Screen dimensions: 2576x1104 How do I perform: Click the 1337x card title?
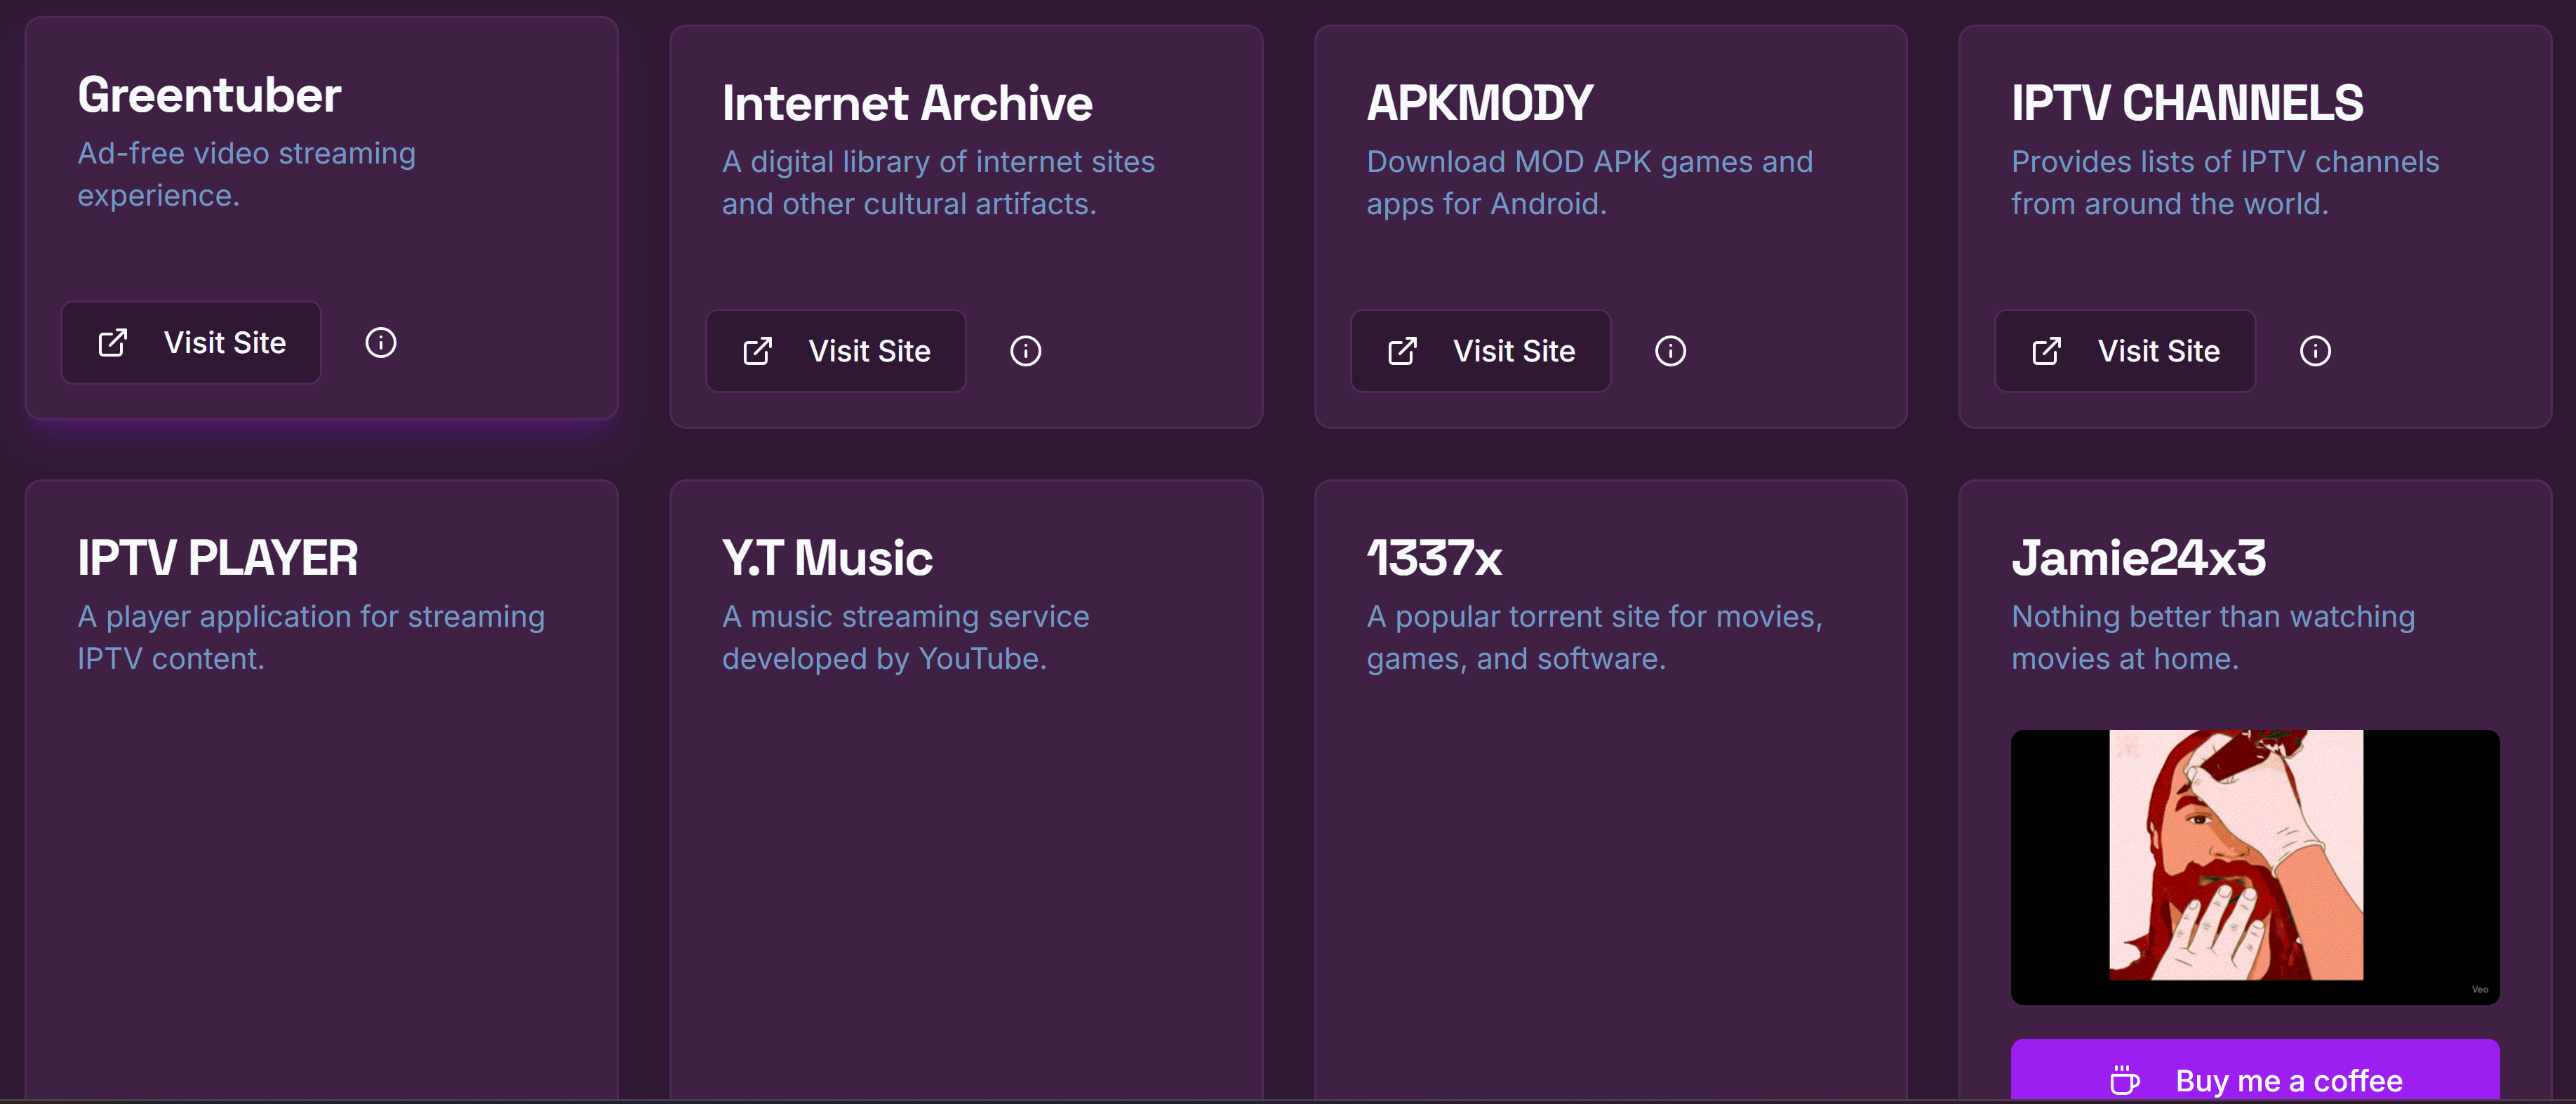1434,558
